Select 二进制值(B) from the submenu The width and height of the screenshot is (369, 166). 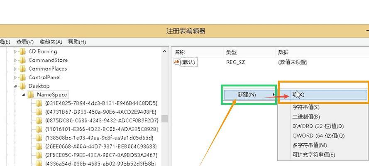[306, 117]
